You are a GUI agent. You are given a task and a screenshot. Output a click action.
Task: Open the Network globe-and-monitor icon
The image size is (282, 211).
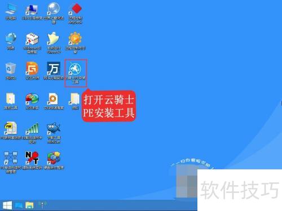11,39
